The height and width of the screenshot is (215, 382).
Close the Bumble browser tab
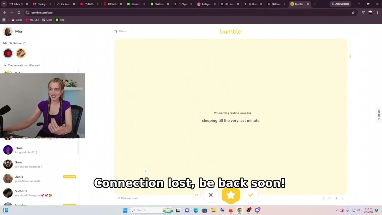tap(308, 4)
